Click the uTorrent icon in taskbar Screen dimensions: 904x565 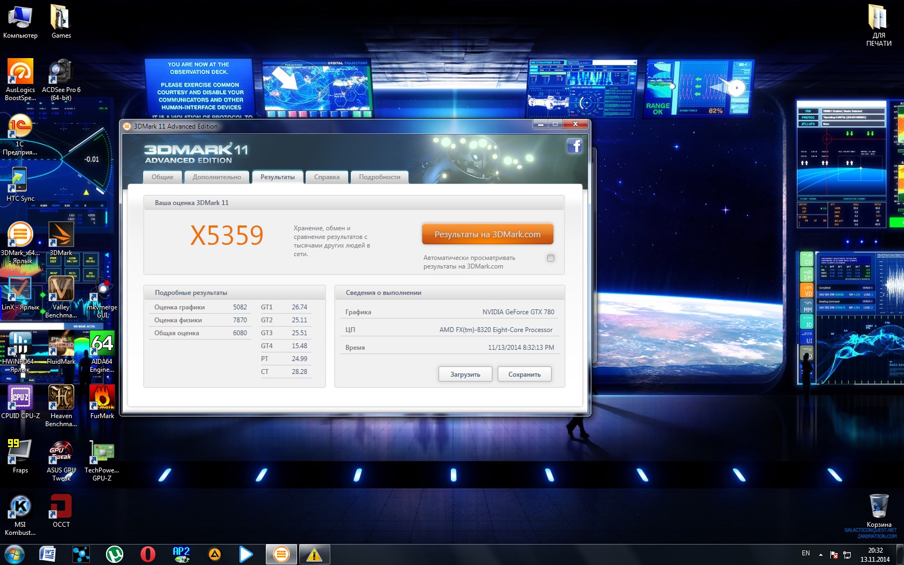(114, 554)
